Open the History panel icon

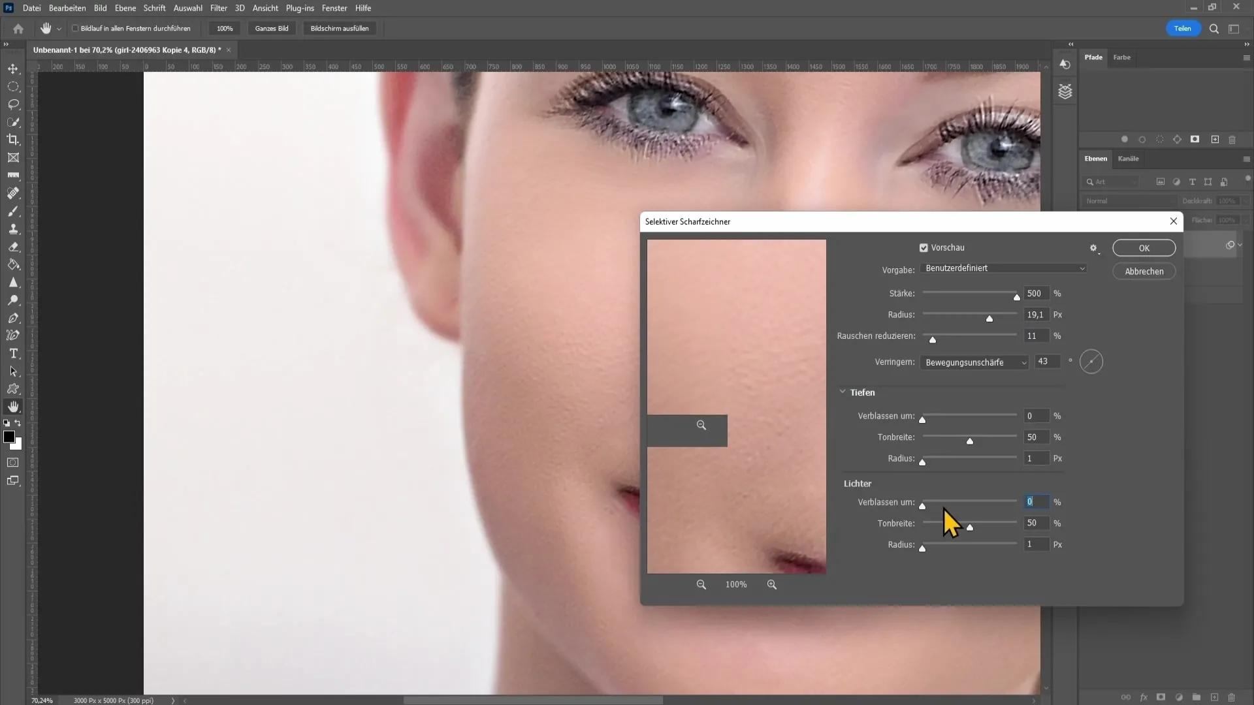pos(1065,64)
